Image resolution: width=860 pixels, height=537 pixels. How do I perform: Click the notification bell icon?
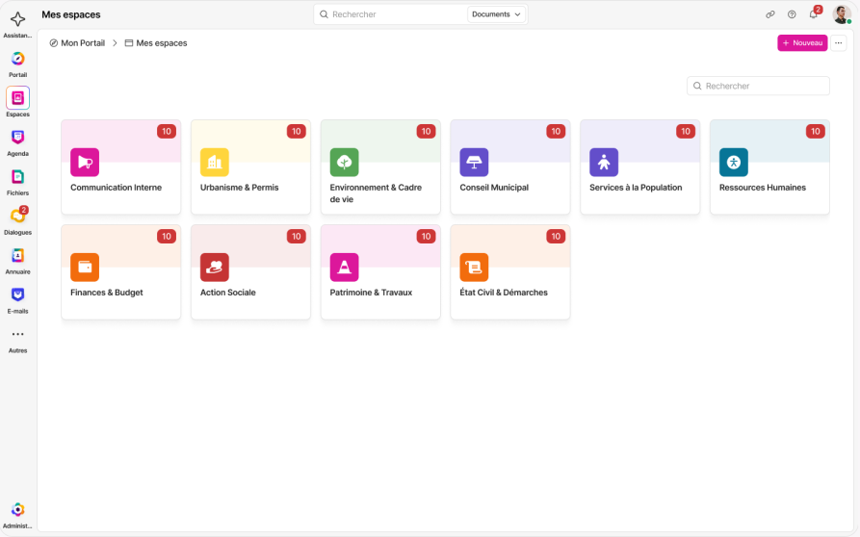(814, 14)
